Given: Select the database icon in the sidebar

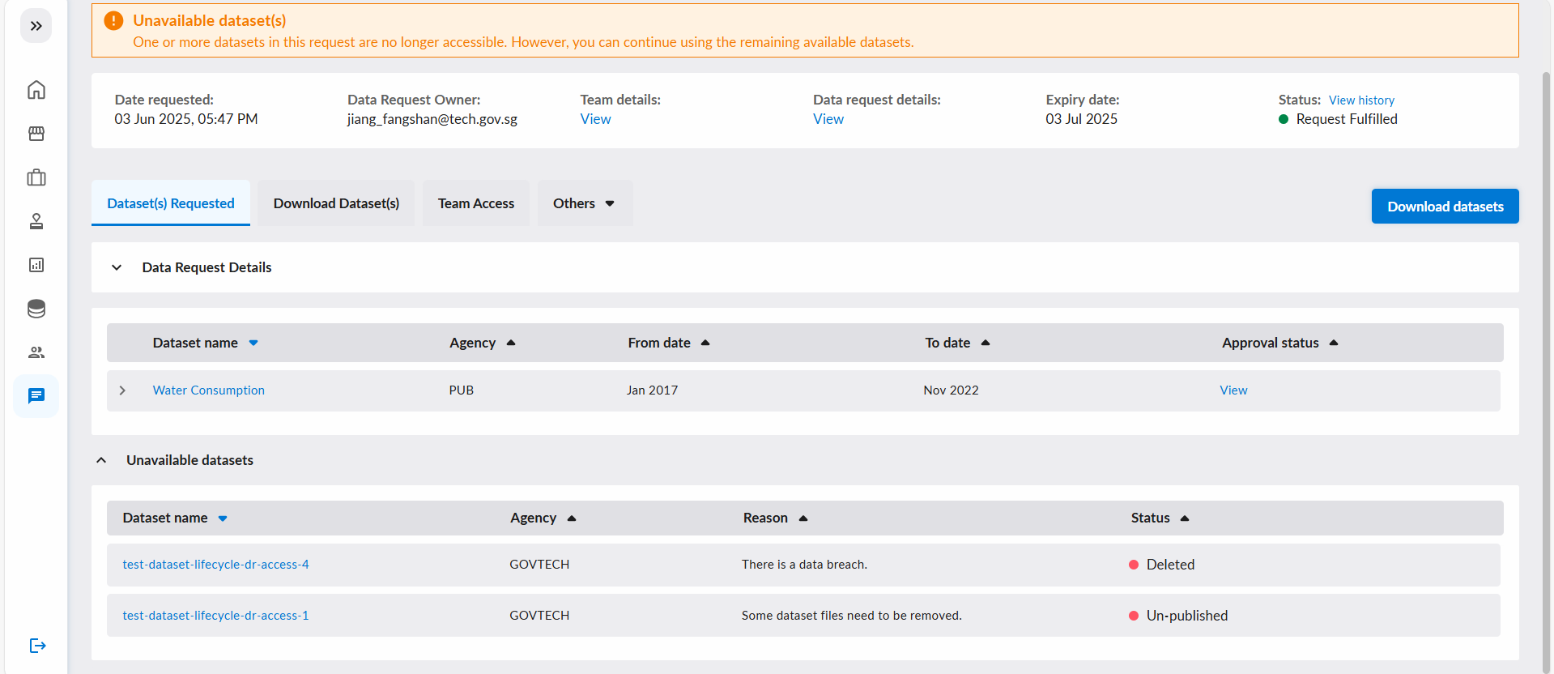Looking at the screenshot, I should [36, 309].
